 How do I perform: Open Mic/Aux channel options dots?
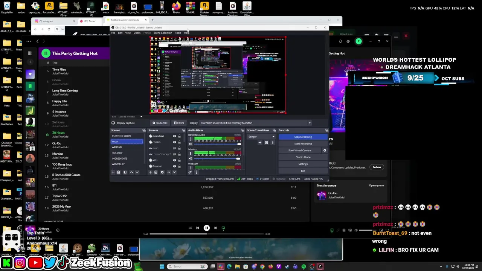[x=190, y=154]
